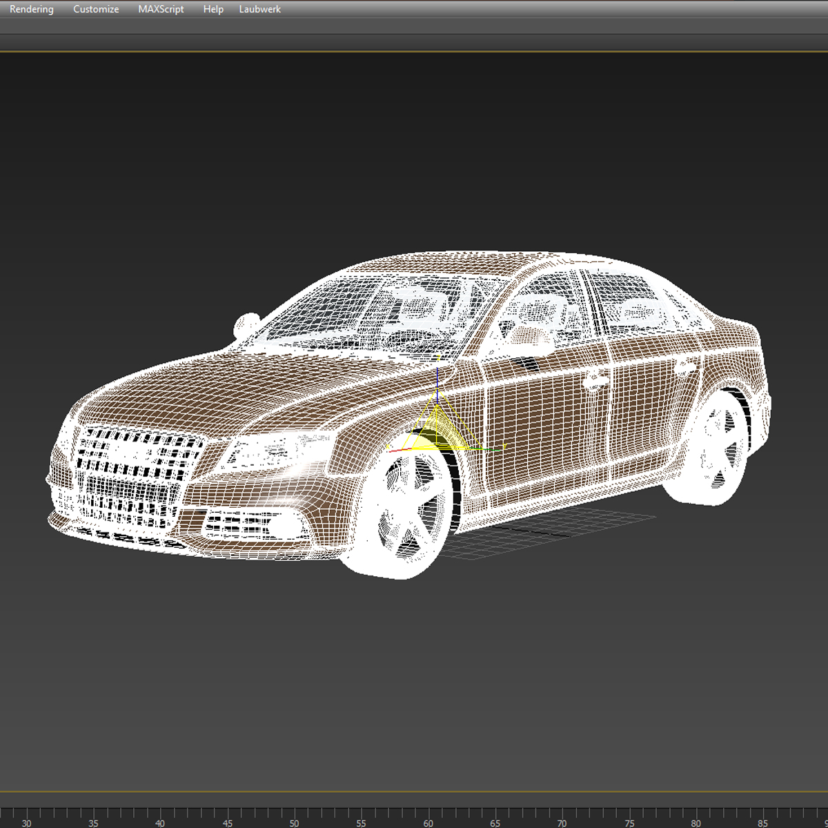The image size is (828, 828).
Task: Open the Help menu
Action: point(213,10)
